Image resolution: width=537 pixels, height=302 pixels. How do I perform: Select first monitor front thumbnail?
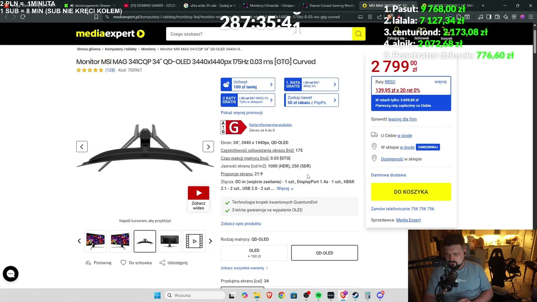[96, 241]
